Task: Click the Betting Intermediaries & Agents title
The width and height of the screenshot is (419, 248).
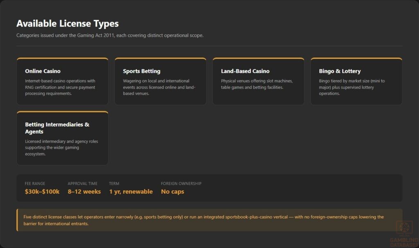Action: click(x=57, y=128)
